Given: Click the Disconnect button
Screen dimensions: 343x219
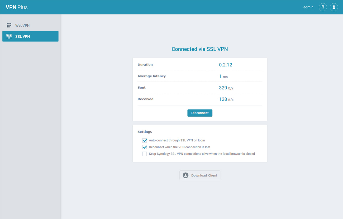Looking at the screenshot, I should 200,113.
